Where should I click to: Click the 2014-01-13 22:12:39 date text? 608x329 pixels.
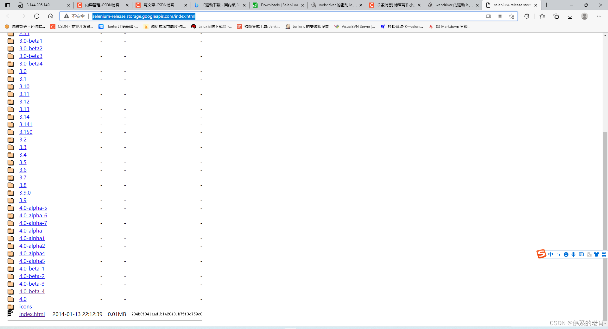77,314
